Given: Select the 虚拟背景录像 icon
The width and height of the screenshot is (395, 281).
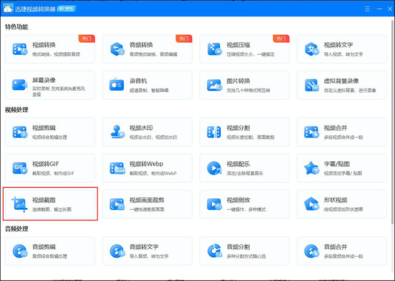Looking at the screenshot, I should [x=312, y=85].
